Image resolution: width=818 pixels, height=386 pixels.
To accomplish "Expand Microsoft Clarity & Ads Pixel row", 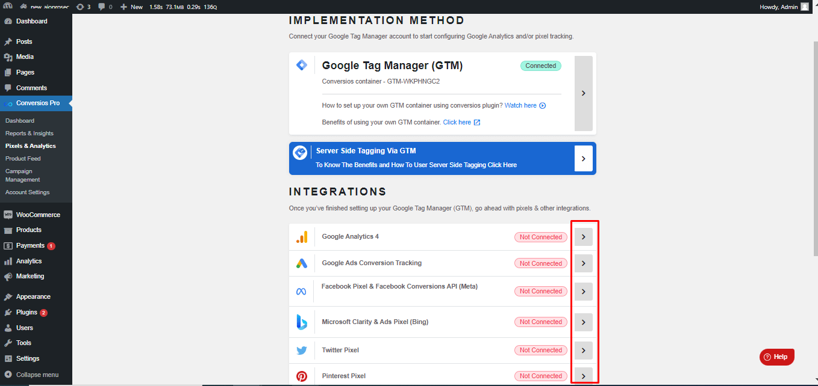I will (x=583, y=322).
